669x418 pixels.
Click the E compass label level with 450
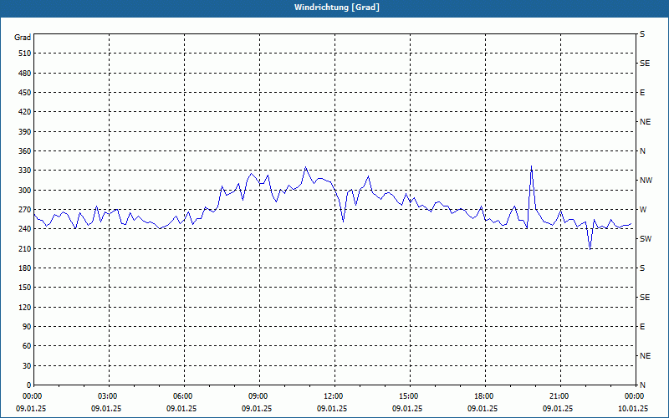pyautogui.click(x=642, y=93)
